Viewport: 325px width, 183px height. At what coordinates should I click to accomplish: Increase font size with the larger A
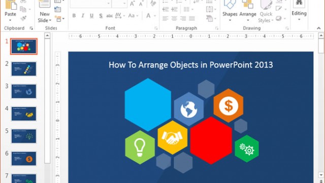pos(132,4)
